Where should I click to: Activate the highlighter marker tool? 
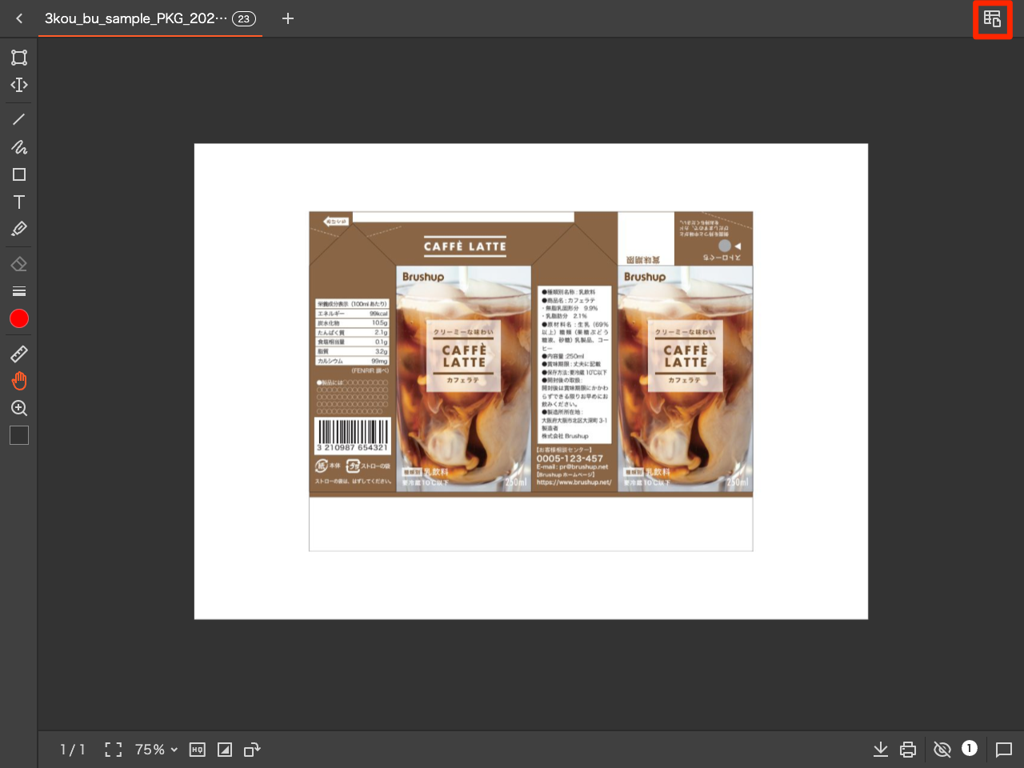19,230
